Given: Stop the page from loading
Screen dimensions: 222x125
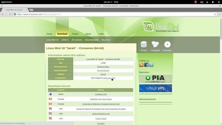Looking at the screenshot, I should tap(10, 14).
